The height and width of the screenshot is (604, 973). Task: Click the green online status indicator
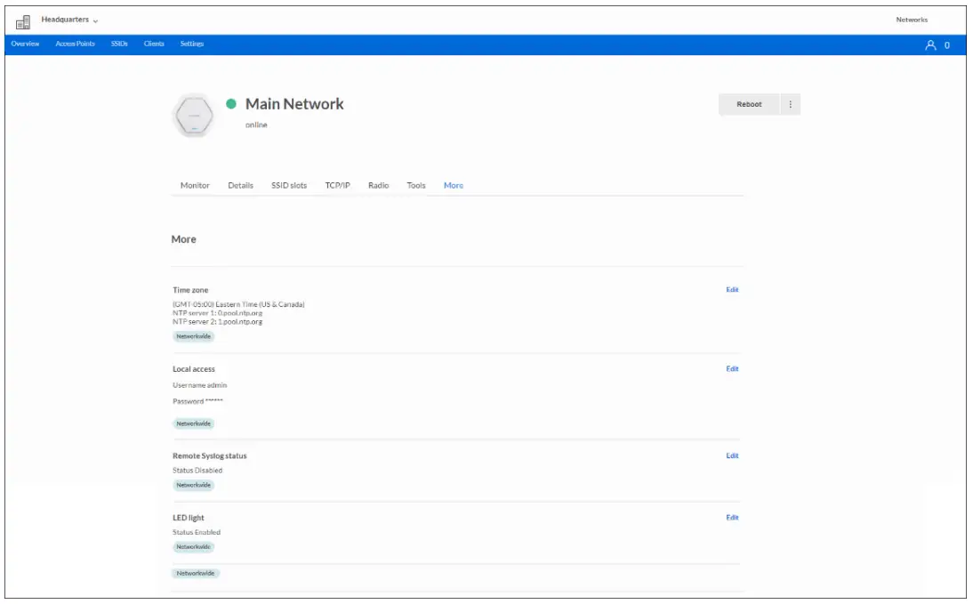[231, 104]
